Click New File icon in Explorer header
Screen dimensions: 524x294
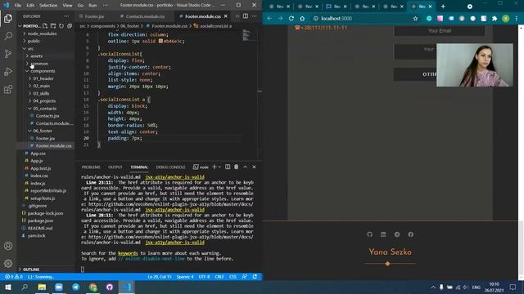(45, 25)
